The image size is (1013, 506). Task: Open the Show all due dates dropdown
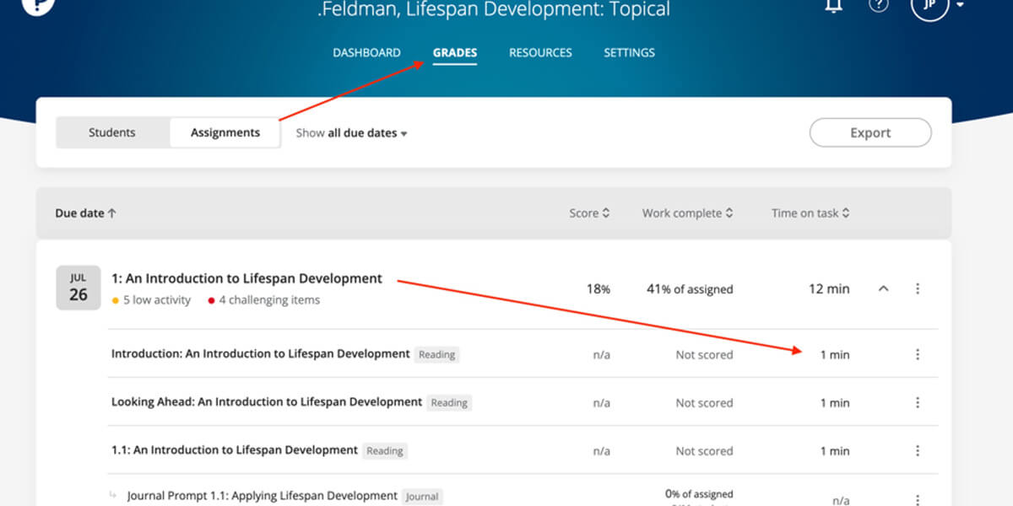[351, 133]
